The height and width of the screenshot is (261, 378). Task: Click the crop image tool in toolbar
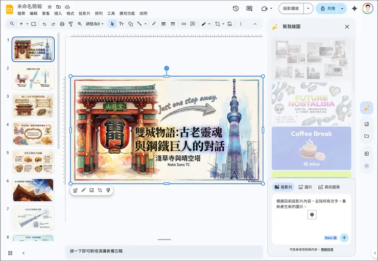point(218,24)
